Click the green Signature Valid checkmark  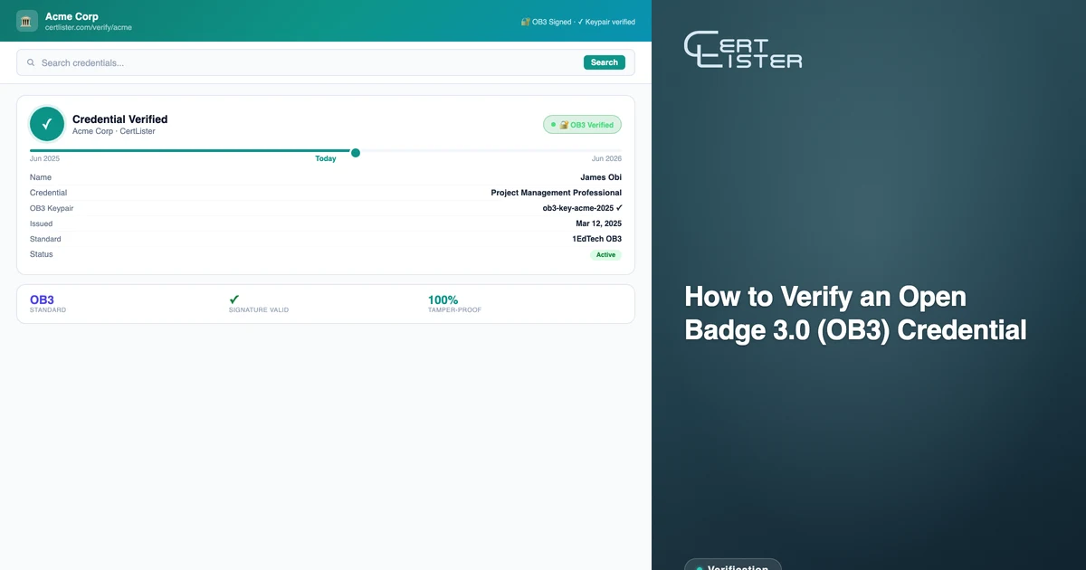[234, 299]
